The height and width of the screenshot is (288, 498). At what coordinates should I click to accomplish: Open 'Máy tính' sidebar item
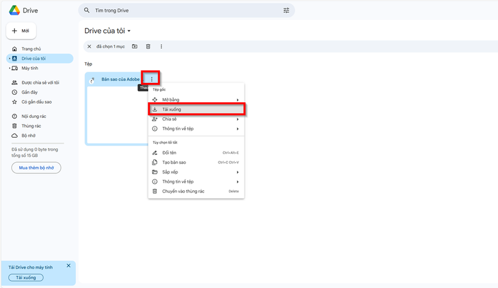(x=30, y=68)
